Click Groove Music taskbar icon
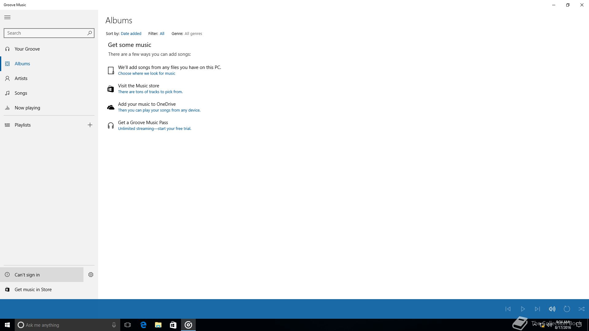589x331 pixels. pyautogui.click(x=188, y=325)
